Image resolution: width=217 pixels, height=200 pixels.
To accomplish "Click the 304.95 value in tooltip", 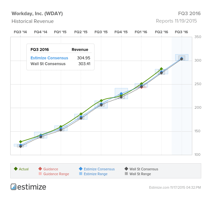I will coord(84,58).
